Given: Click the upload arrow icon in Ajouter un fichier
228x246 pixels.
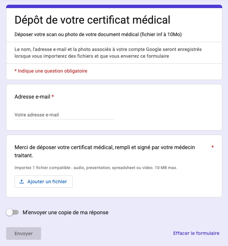Looking at the screenshot, I should [22, 182].
